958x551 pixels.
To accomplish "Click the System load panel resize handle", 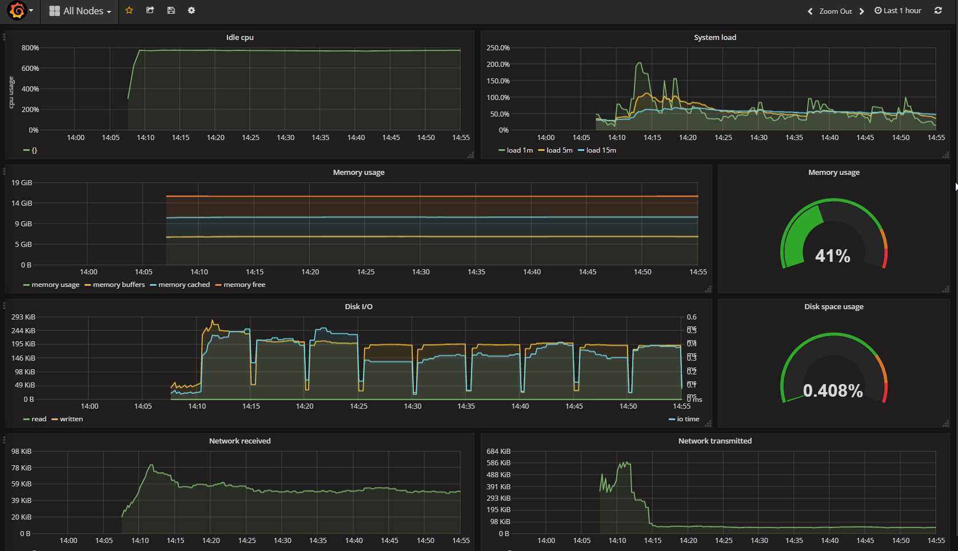I will (945, 155).
